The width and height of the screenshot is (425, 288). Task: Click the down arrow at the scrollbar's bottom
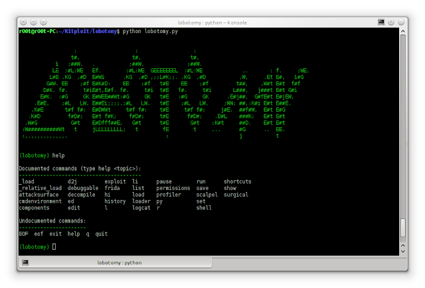coord(403,252)
